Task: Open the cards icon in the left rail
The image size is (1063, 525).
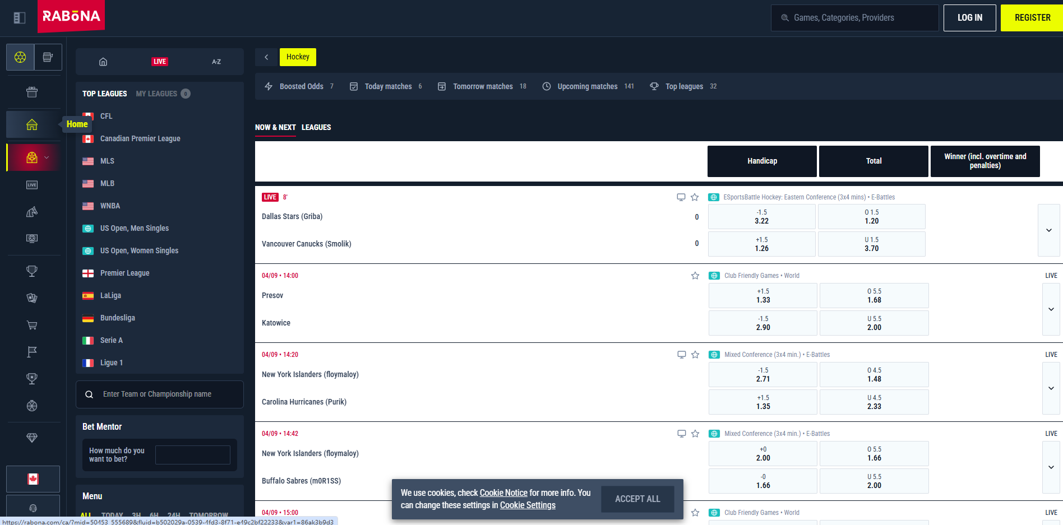Action: 32,298
